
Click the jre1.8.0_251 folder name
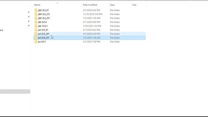tap(44, 38)
